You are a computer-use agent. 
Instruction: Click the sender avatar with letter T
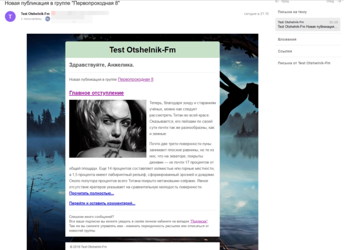[10, 16]
